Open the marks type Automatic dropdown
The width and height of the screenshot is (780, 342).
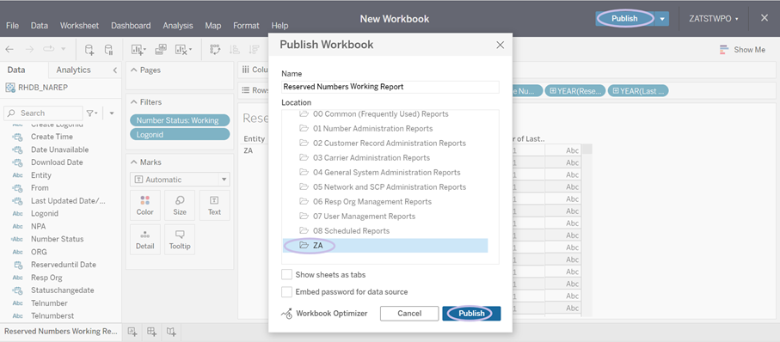pos(180,180)
